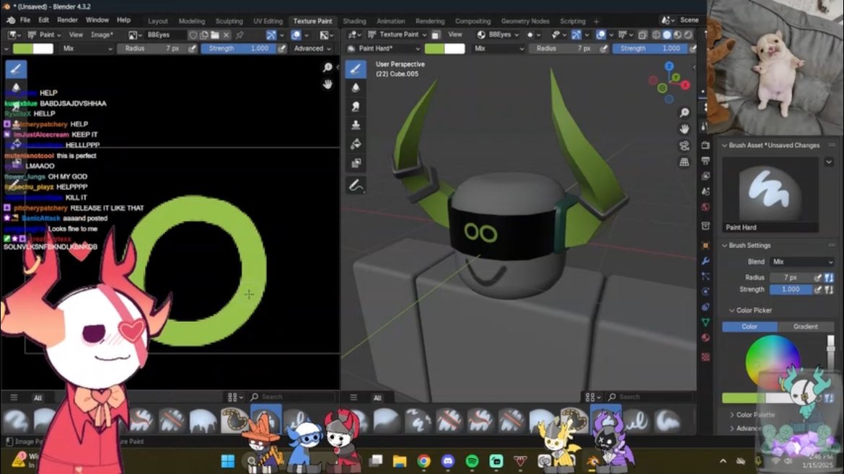Screen dimensions: 844x474
Task: Open the Object properties orange square tab
Action: pos(705,246)
